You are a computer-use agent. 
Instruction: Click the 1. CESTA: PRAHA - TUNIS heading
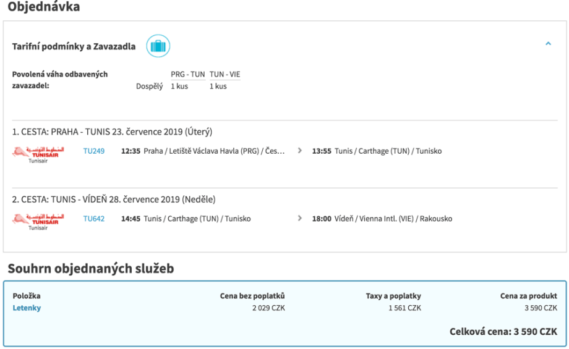click(112, 132)
